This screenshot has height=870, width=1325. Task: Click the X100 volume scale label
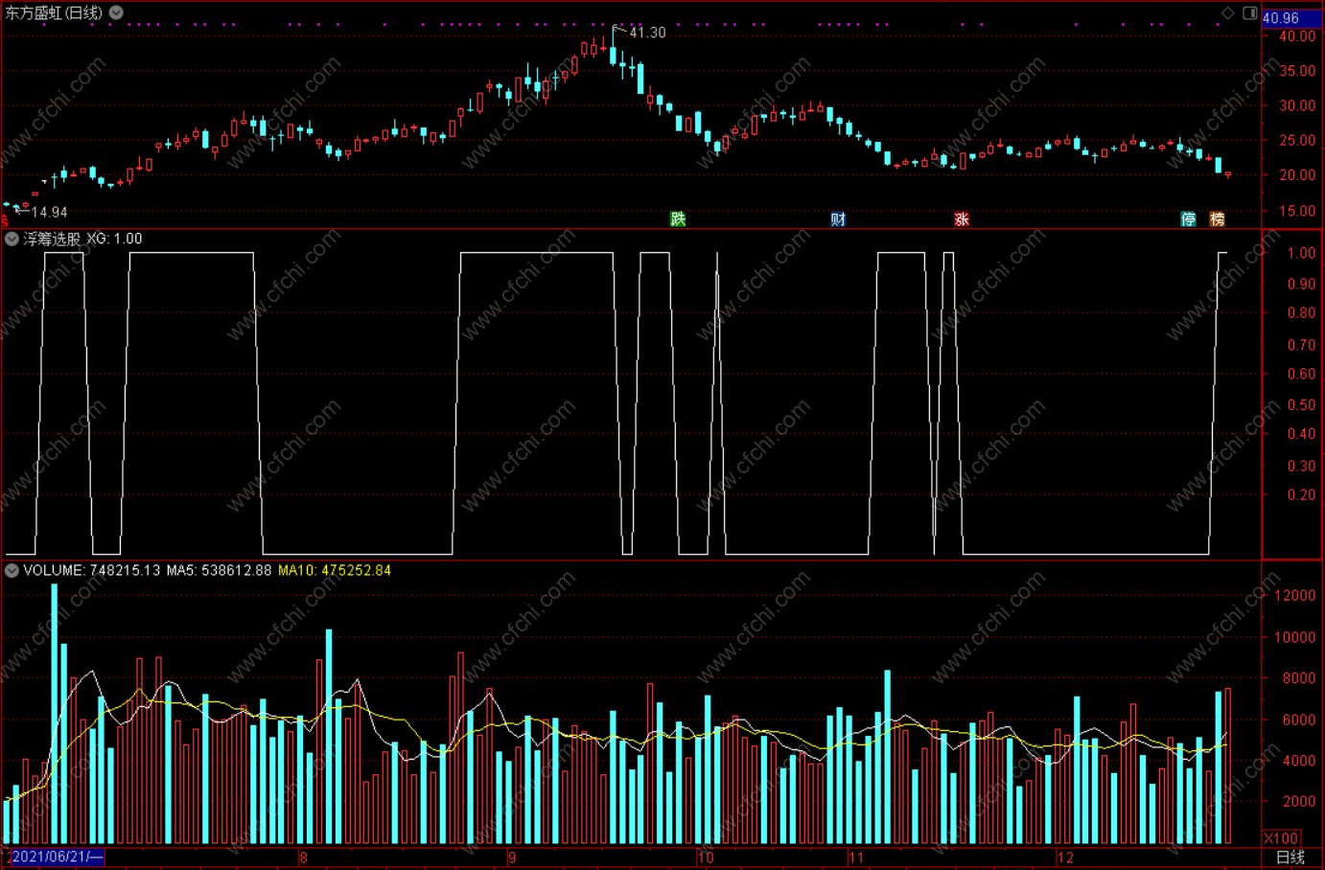click(1282, 838)
